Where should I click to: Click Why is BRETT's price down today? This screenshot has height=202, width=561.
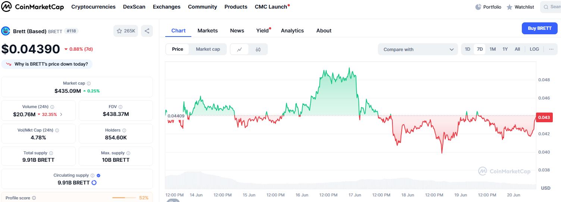(x=47, y=64)
